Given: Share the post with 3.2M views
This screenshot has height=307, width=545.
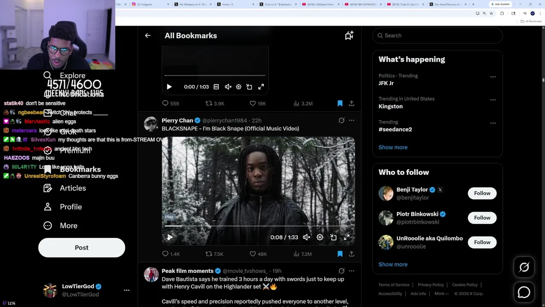Looking at the screenshot, I should pyautogui.click(x=351, y=103).
